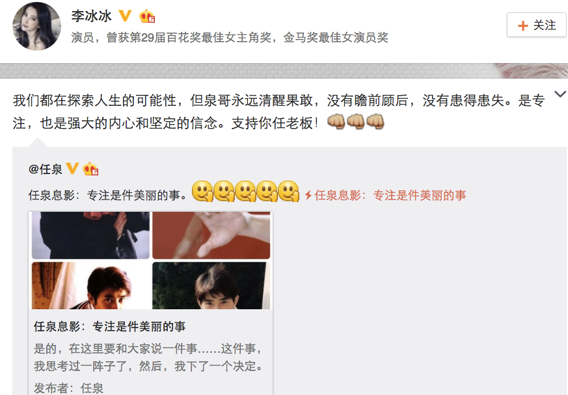Viewport: 568px width, 395px height.
Task: Click the first fist emoji in post
Action: click(x=336, y=121)
